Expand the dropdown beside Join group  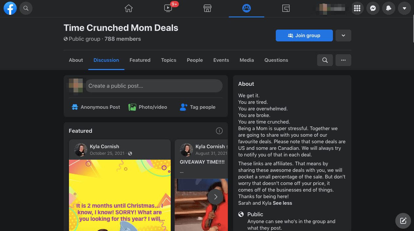343,35
